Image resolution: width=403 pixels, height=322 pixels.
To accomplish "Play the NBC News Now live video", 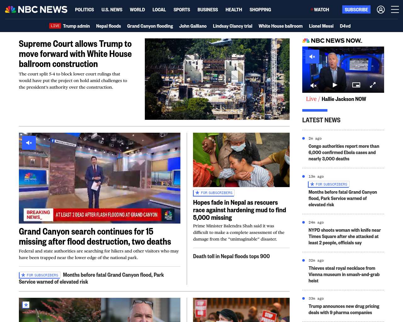I will click(335, 85).
